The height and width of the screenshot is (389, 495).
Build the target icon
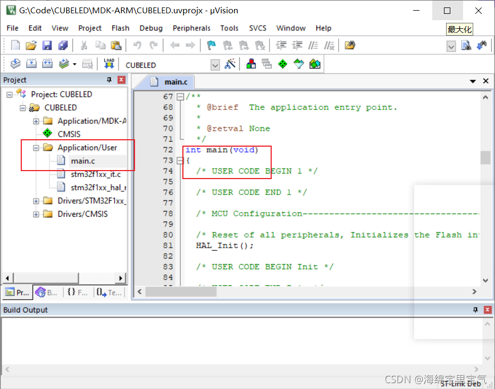(31, 64)
